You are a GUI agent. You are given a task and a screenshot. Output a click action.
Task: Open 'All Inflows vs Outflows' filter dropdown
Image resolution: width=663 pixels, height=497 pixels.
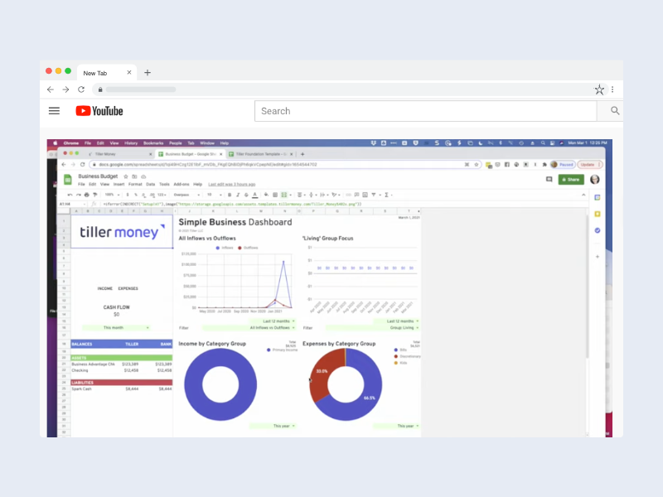(x=249, y=327)
